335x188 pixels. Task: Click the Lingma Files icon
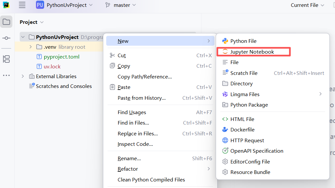(225, 94)
